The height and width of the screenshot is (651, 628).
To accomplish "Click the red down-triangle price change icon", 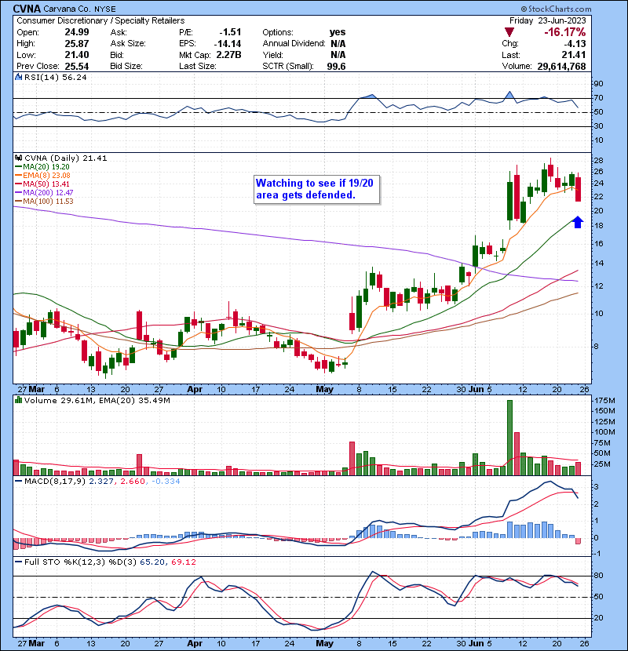I will [x=510, y=32].
